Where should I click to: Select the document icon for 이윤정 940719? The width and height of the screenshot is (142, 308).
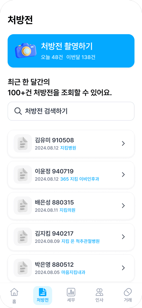[x=23, y=174]
